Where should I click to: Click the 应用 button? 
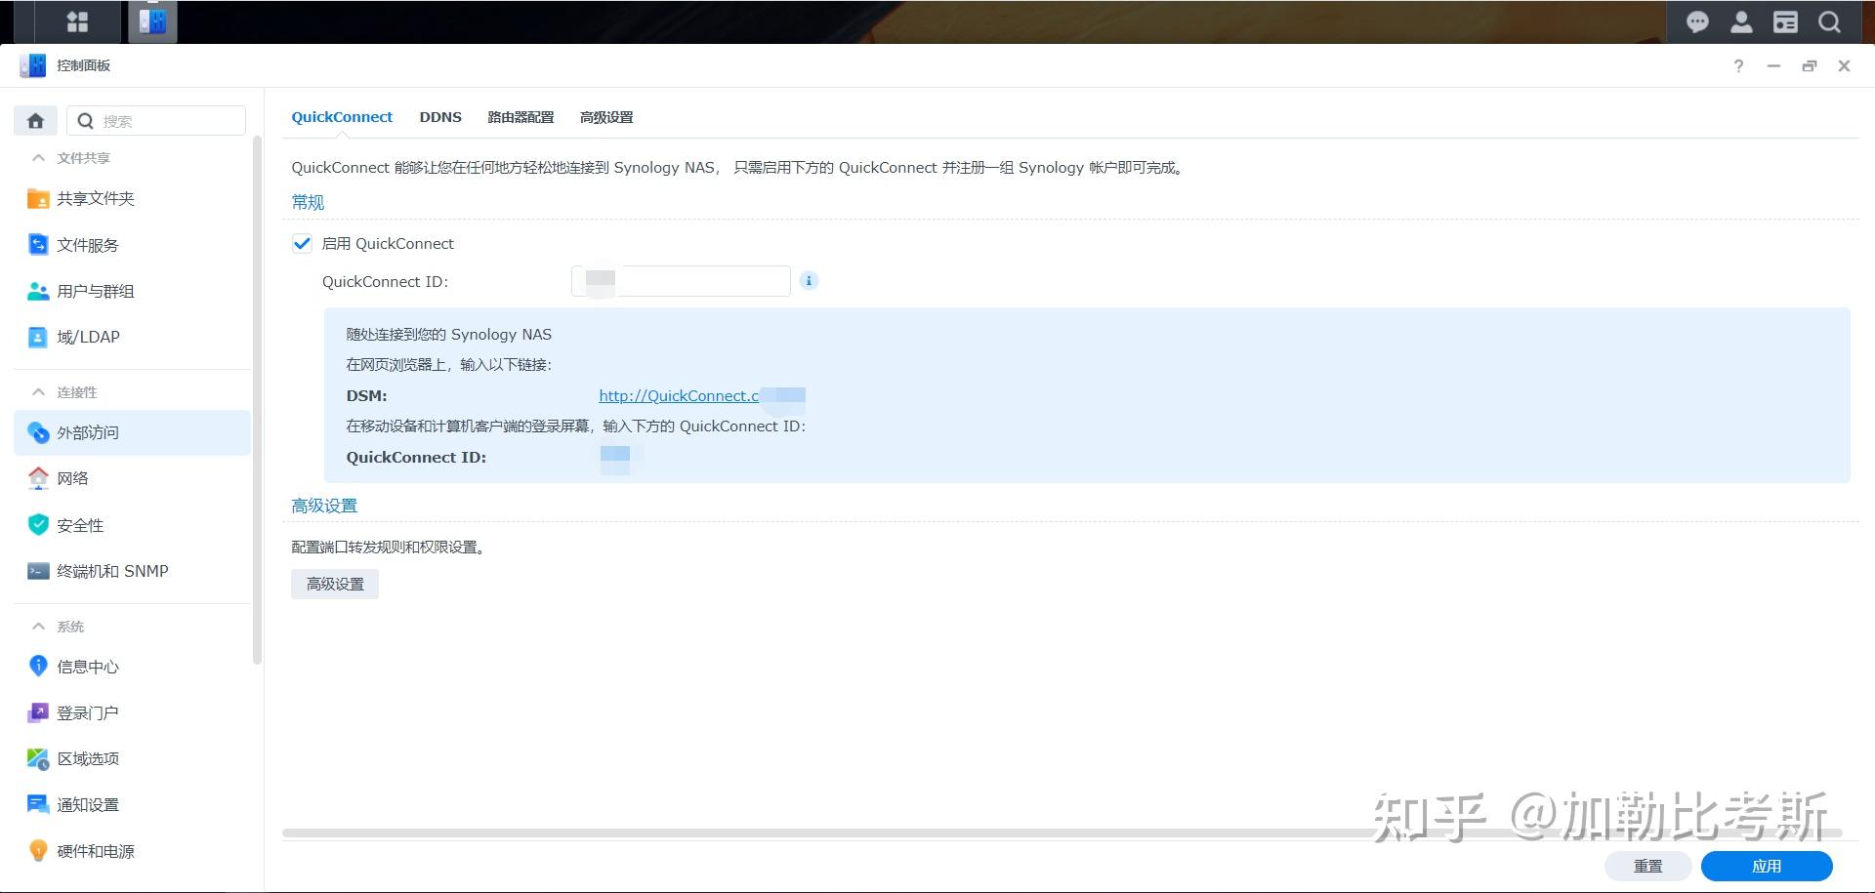point(1767,866)
